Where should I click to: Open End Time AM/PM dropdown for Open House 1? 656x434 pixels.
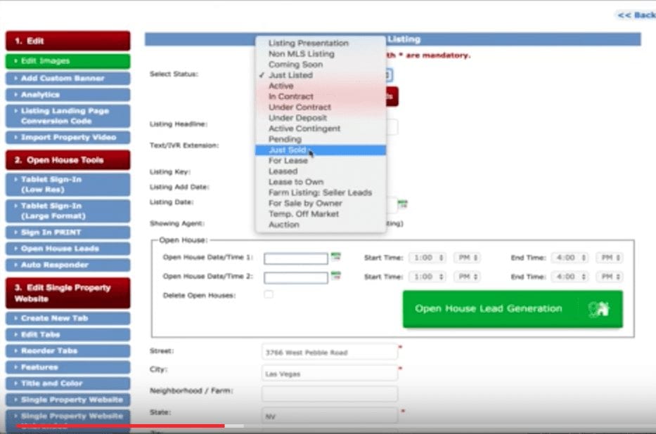610,258
